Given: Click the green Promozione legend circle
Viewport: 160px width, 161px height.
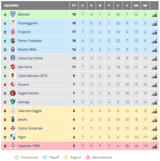Looking at the screenshot, I should 17,157.
